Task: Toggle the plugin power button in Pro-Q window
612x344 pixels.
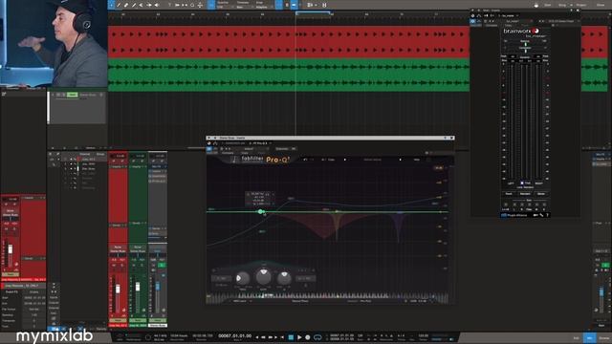Action: click(x=208, y=149)
